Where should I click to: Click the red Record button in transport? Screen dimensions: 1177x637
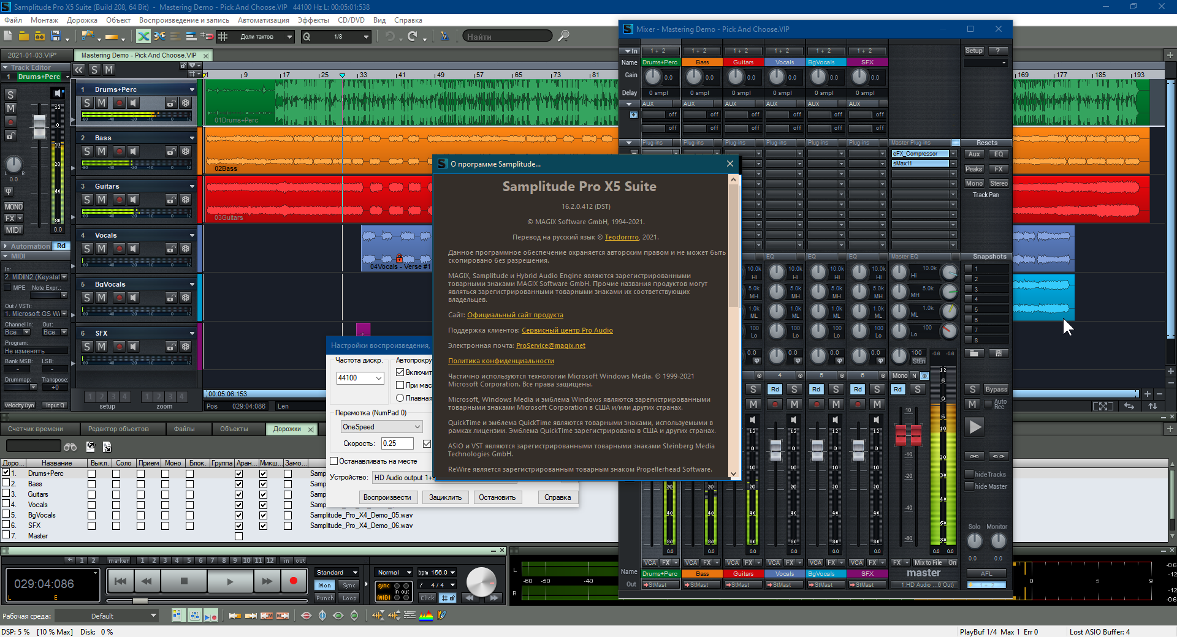click(293, 581)
